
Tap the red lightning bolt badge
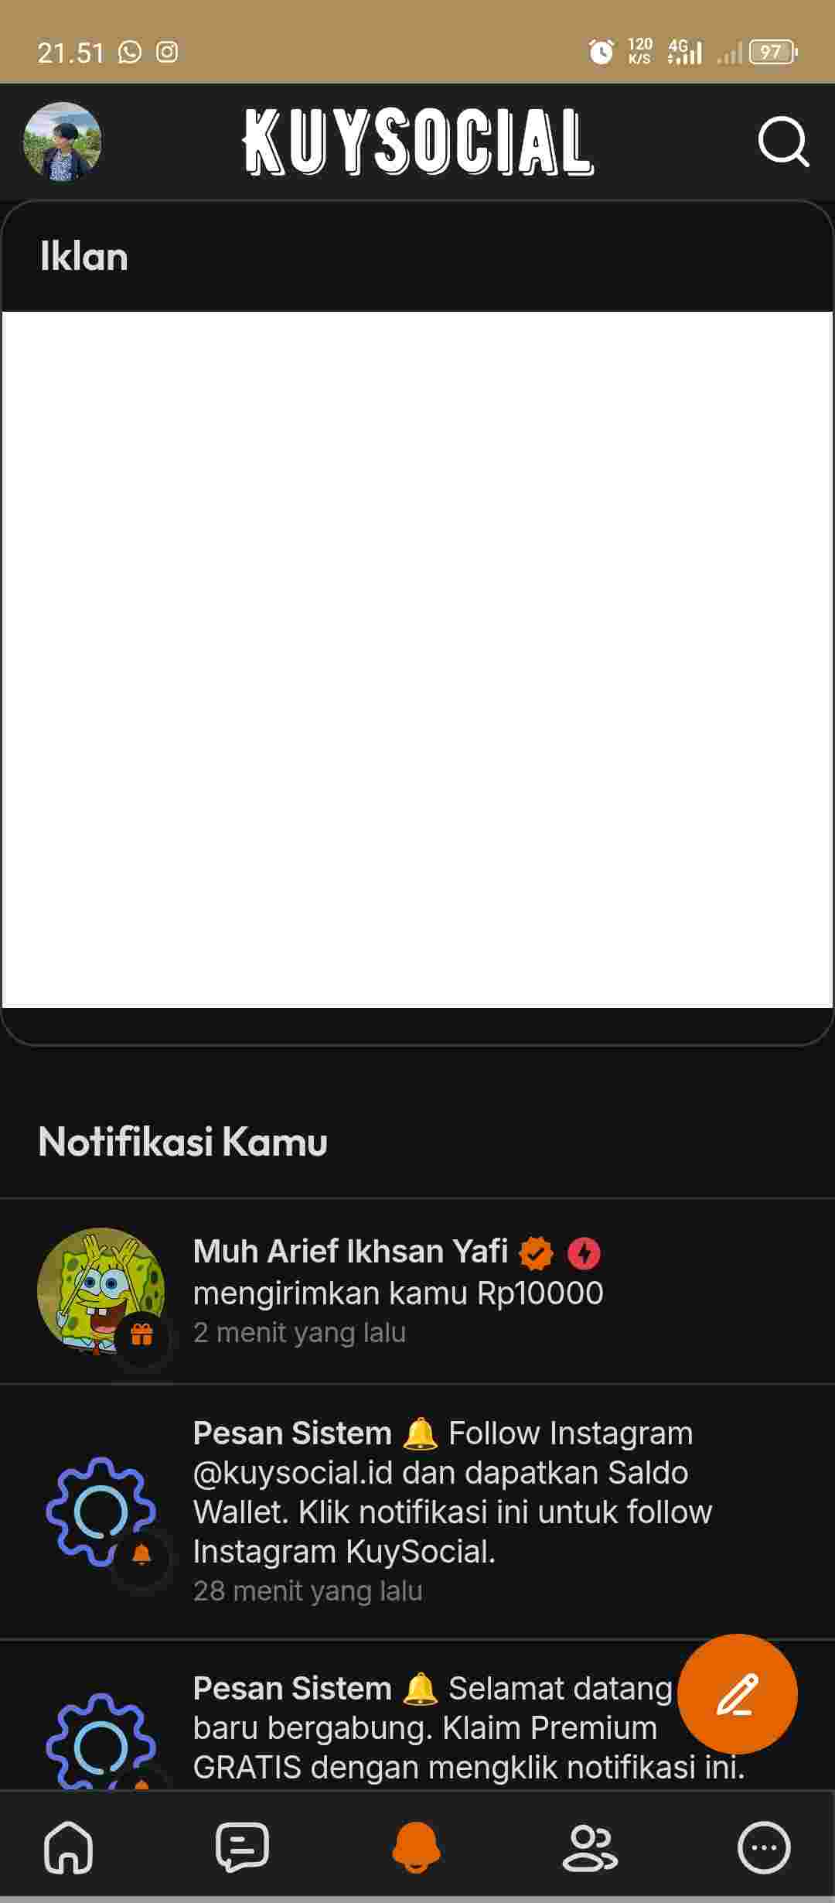click(x=584, y=1253)
